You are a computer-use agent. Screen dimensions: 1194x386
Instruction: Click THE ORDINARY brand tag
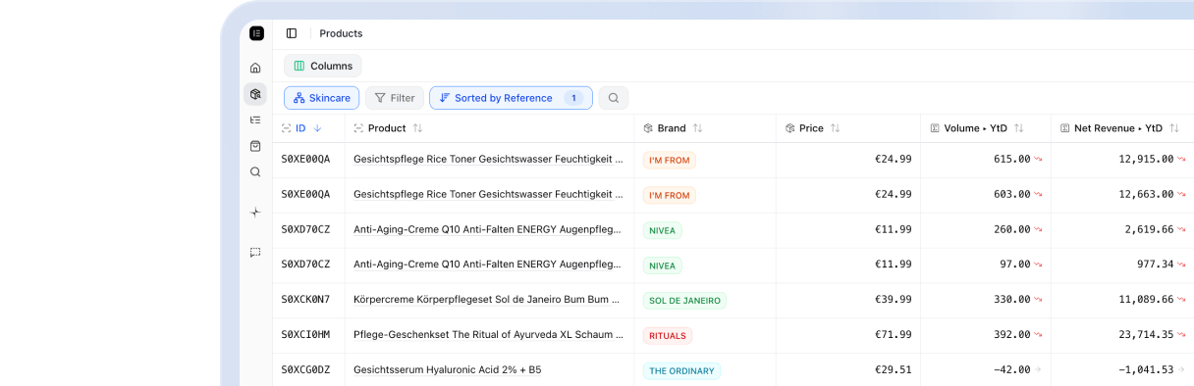tap(681, 371)
